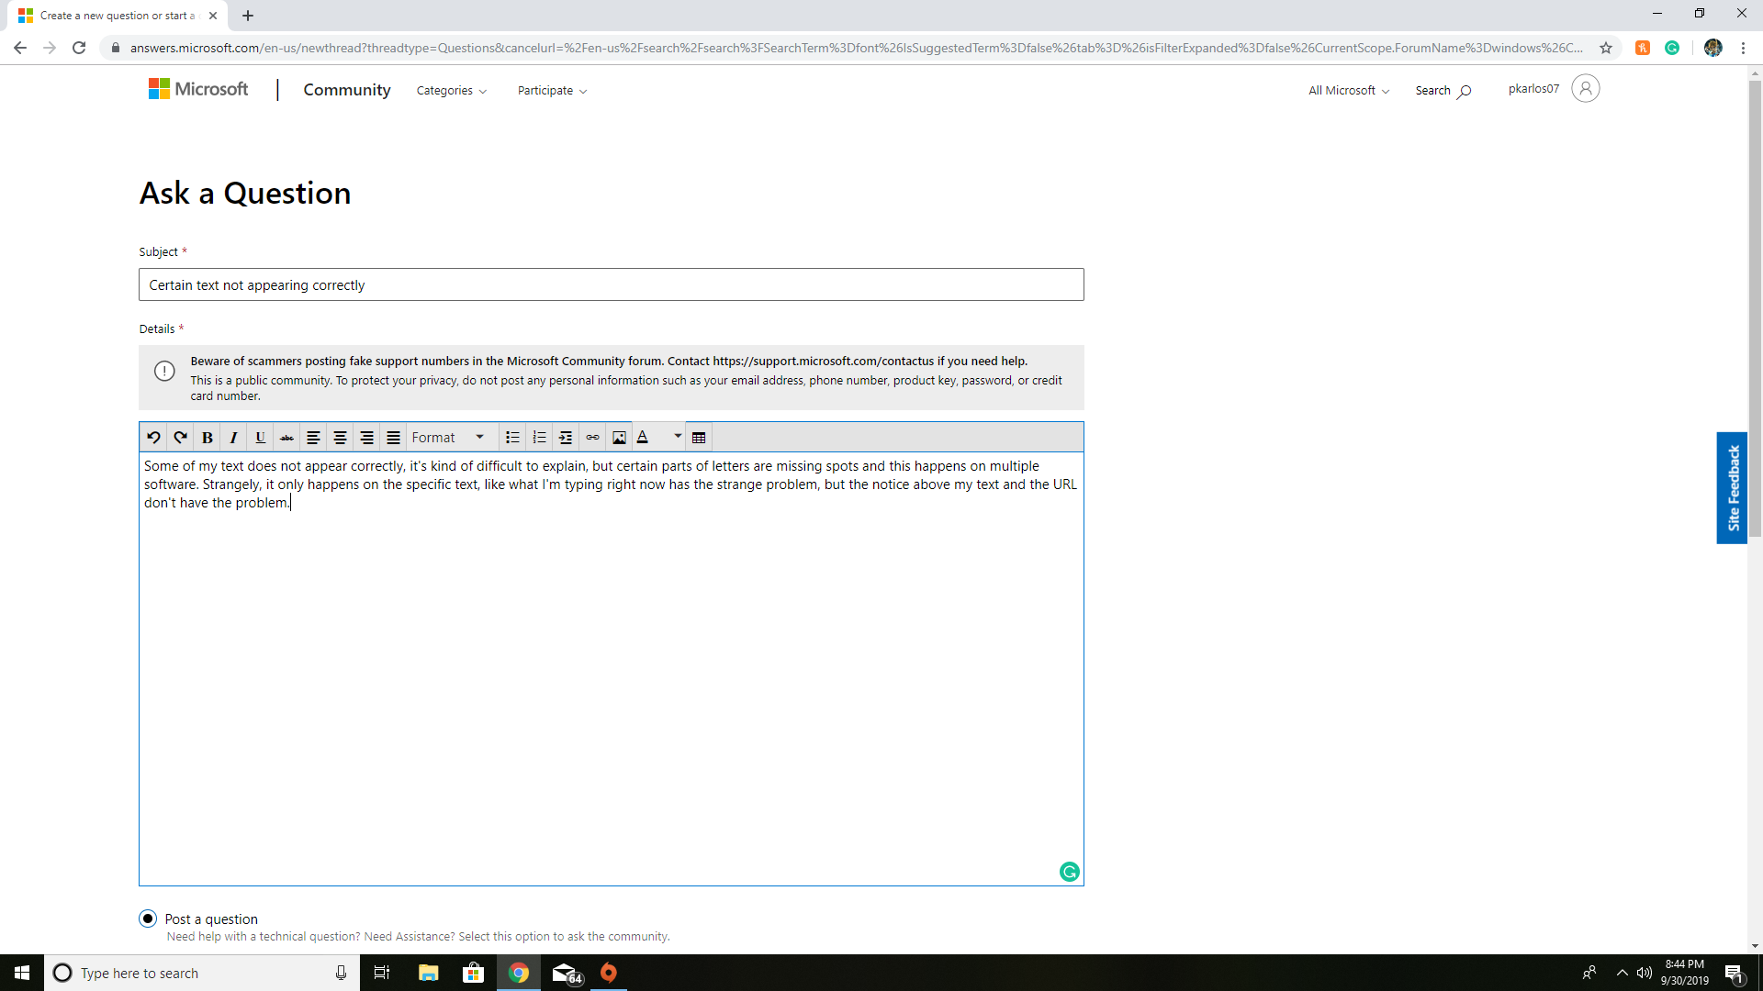Click the Undo icon in editor toolbar
The width and height of the screenshot is (1763, 991).
click(x=153, y=438)
